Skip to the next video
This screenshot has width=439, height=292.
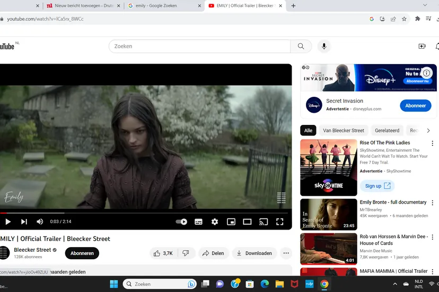pos(24,222)
